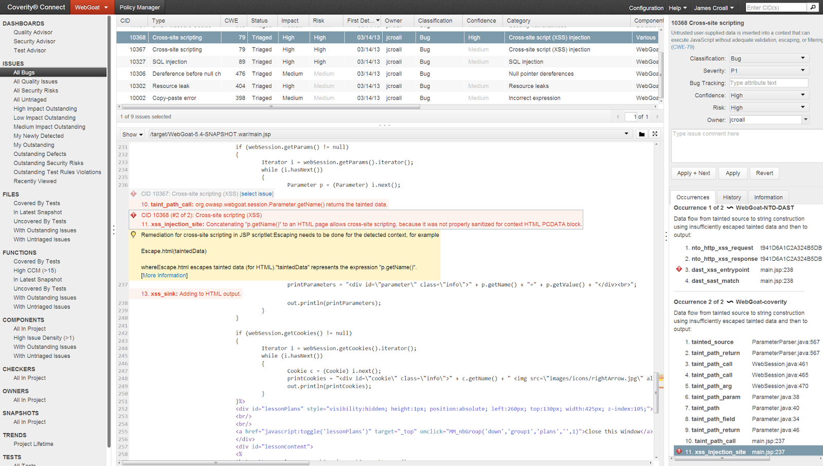The width and height of the screenshot is (823, 466).
Task: Sort issues by the Classification column header
Action: point(438,21)
